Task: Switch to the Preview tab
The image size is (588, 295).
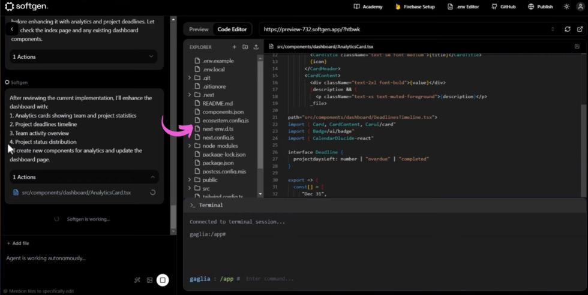Action: [199, 29]
